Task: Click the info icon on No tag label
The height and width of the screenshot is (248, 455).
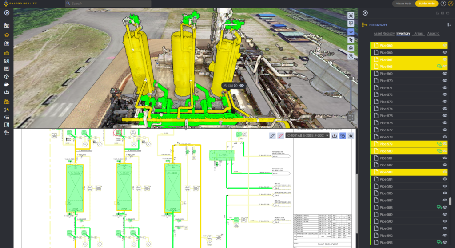Action: click(235, 86)
